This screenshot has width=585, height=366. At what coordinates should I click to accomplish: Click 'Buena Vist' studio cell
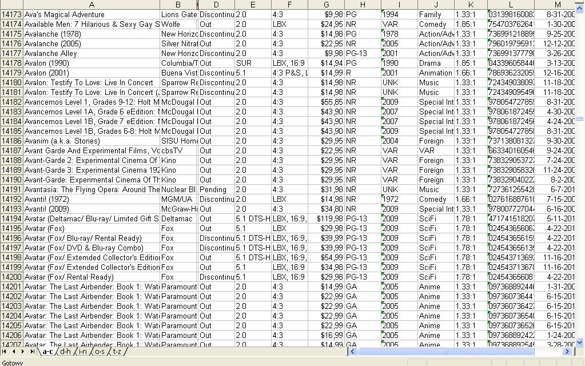(x=178, y=73)
